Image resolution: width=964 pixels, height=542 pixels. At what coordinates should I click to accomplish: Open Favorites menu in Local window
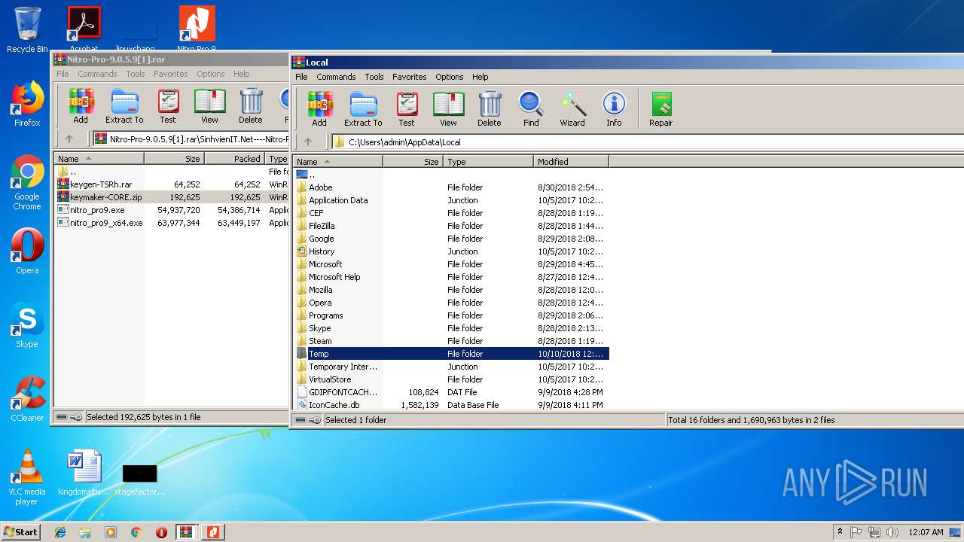pyautogui.click(x=410, y=77)
